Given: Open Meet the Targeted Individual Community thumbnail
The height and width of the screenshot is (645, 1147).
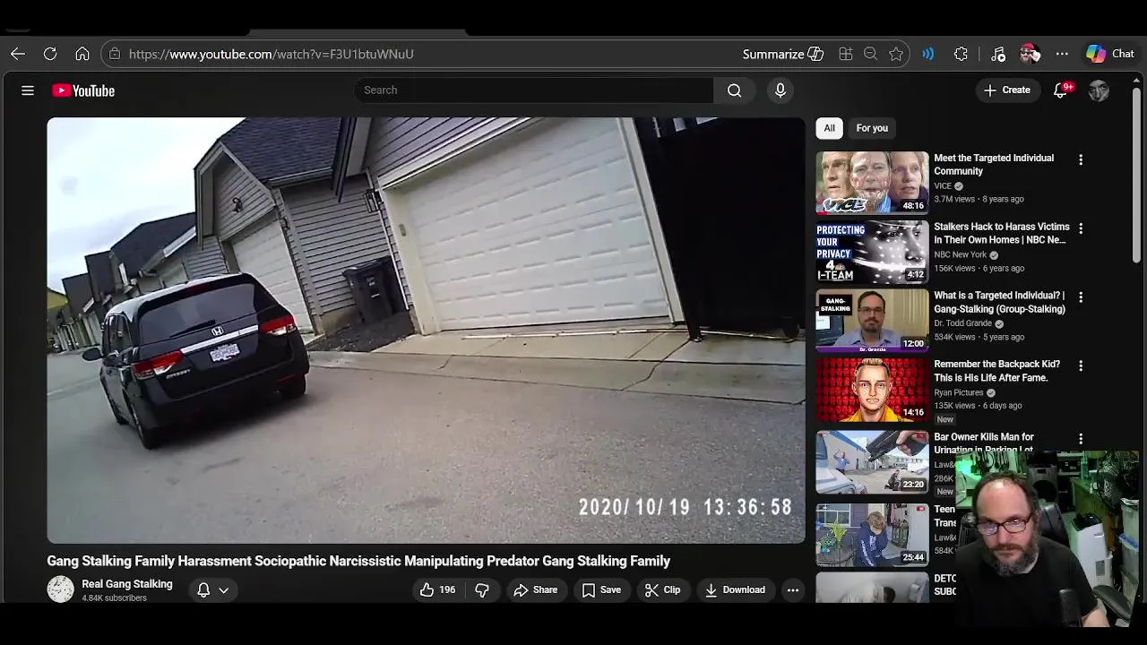Looking at the screenshot, I should click(x=872, y=183).
